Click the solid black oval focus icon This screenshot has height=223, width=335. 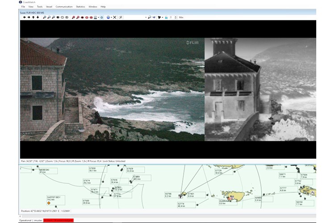pos(58,17)
